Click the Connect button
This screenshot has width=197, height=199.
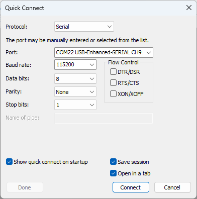click(x=131, y=187)
